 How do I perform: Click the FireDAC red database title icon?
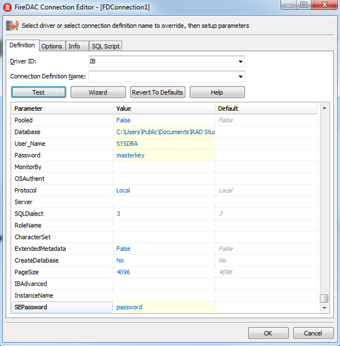point(8,7)
